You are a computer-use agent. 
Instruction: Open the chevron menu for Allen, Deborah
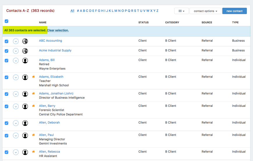pos(16,123)
